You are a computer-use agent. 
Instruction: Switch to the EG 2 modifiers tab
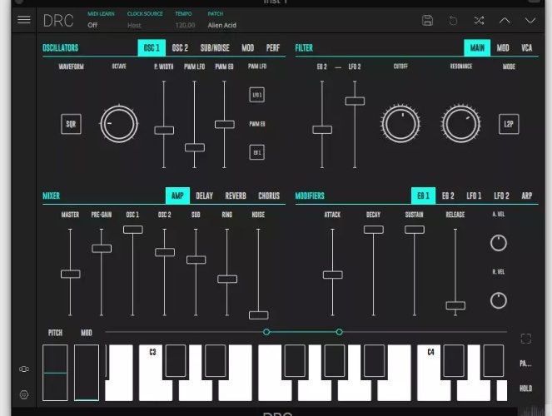[448, 196]
